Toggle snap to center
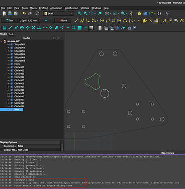Screen dimensions: 185x189 coord(22,28)
